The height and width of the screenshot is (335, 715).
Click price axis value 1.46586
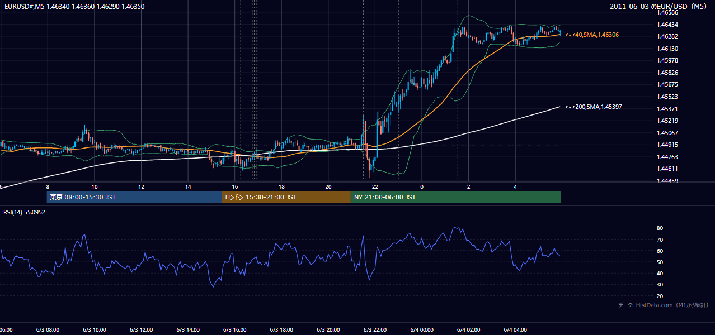(668, 12)
